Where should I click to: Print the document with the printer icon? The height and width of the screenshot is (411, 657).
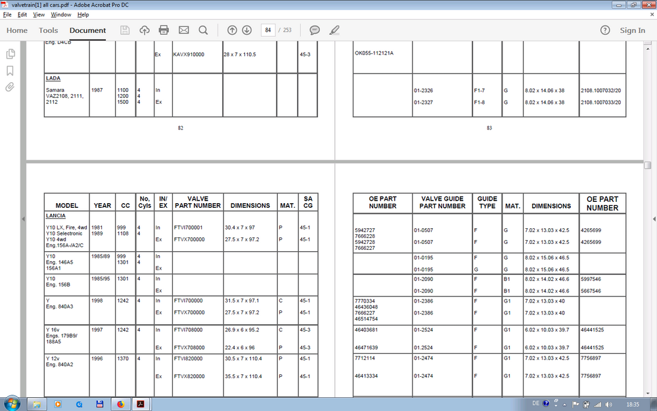click(164, 30)
